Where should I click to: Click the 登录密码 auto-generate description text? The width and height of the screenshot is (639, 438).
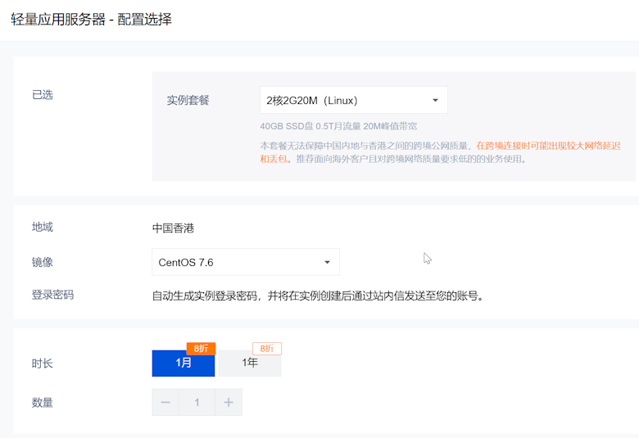click(318, 296)
